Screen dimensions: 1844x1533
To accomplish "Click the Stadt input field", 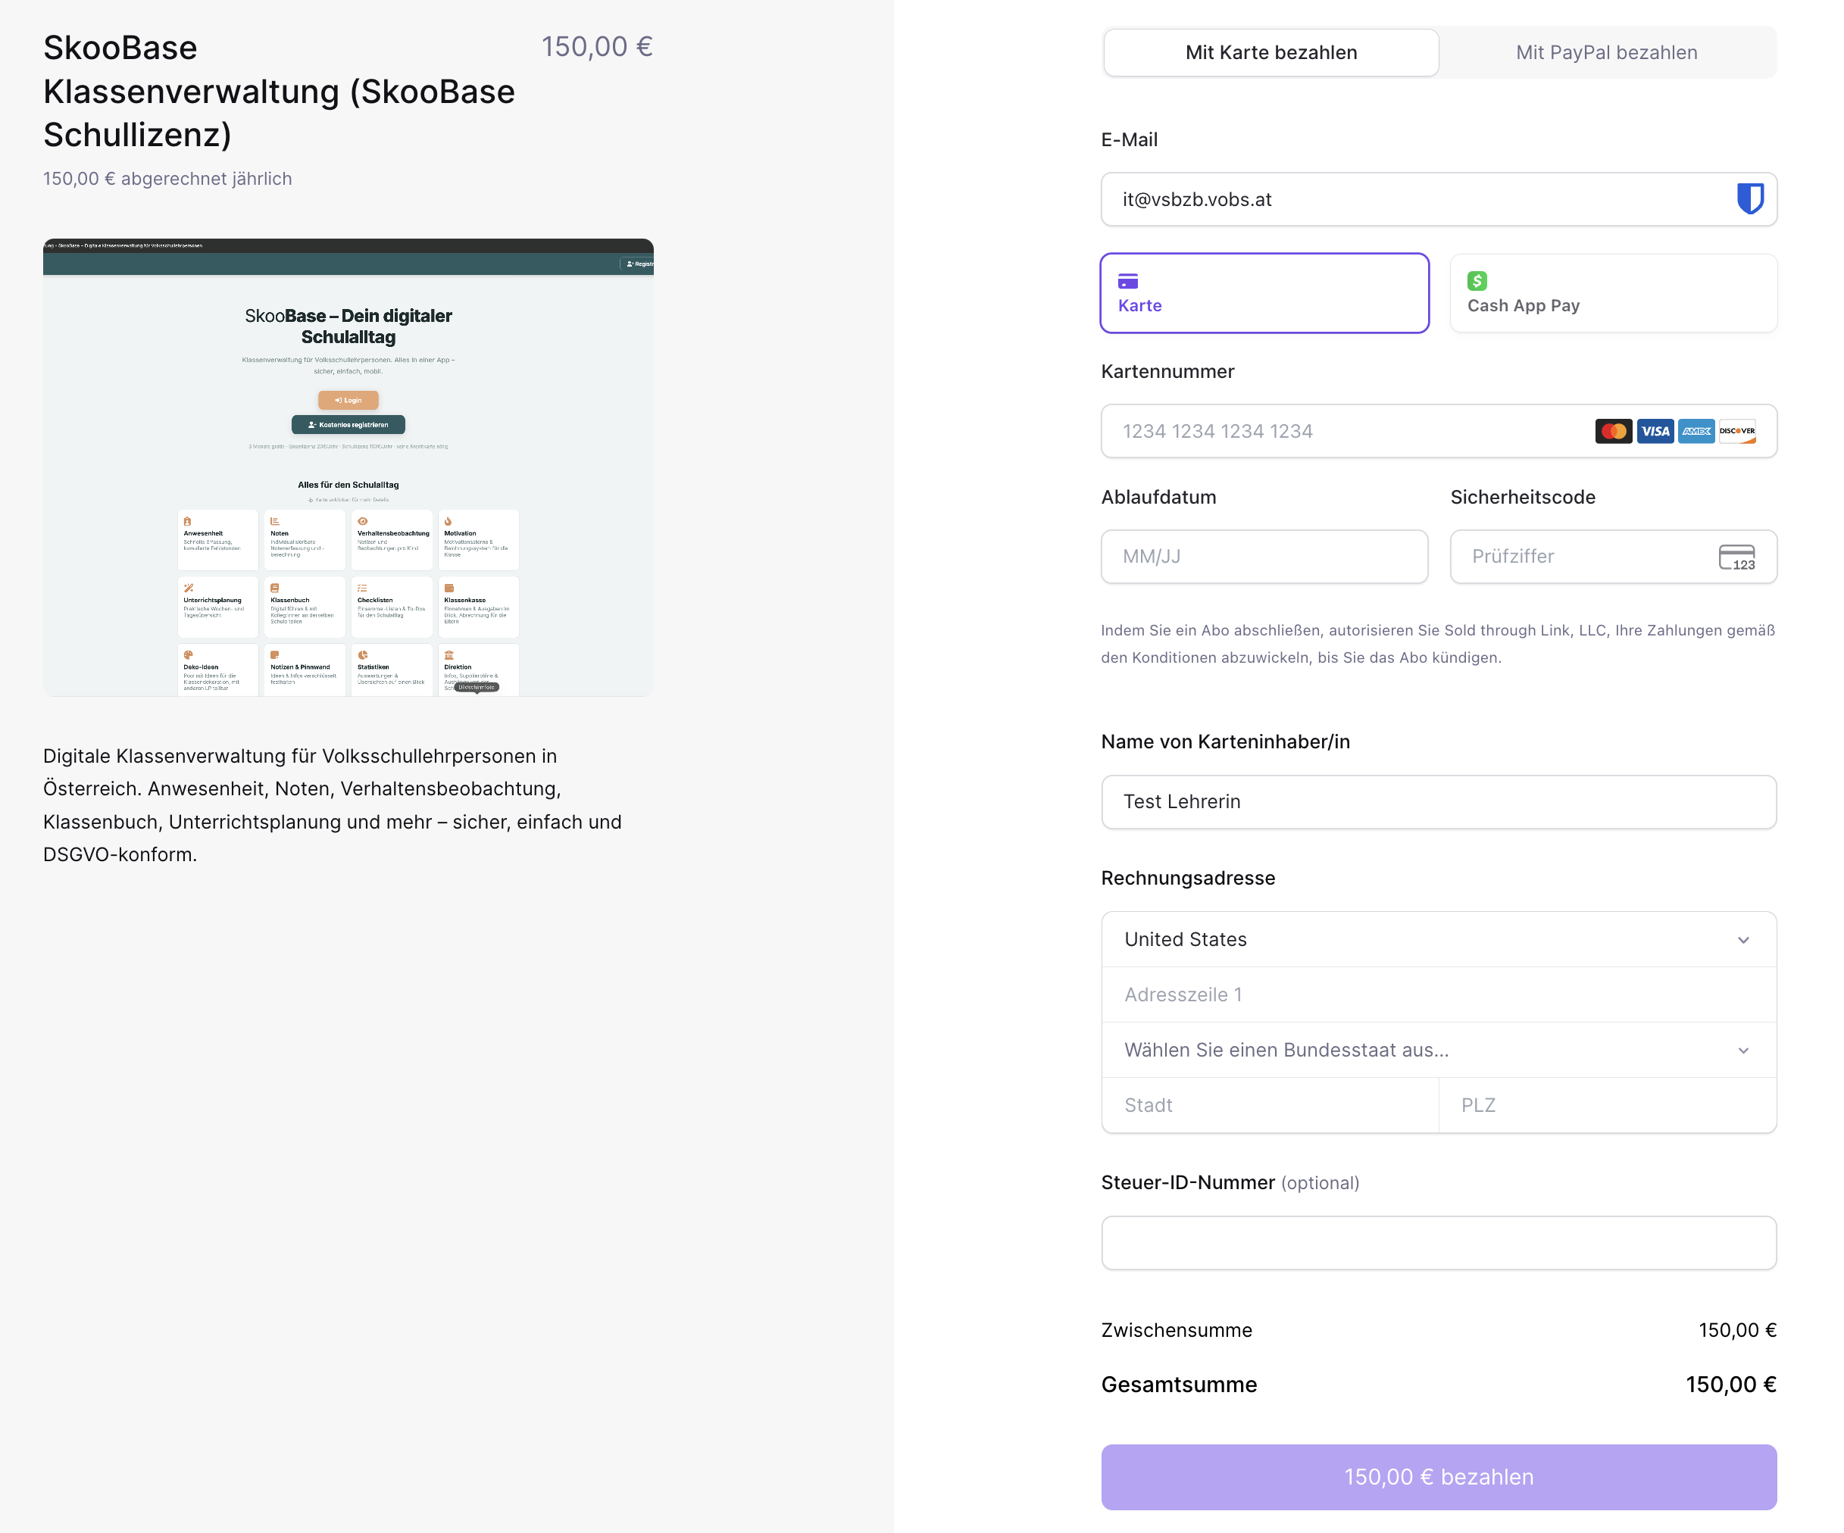I will [1270, 1105].
